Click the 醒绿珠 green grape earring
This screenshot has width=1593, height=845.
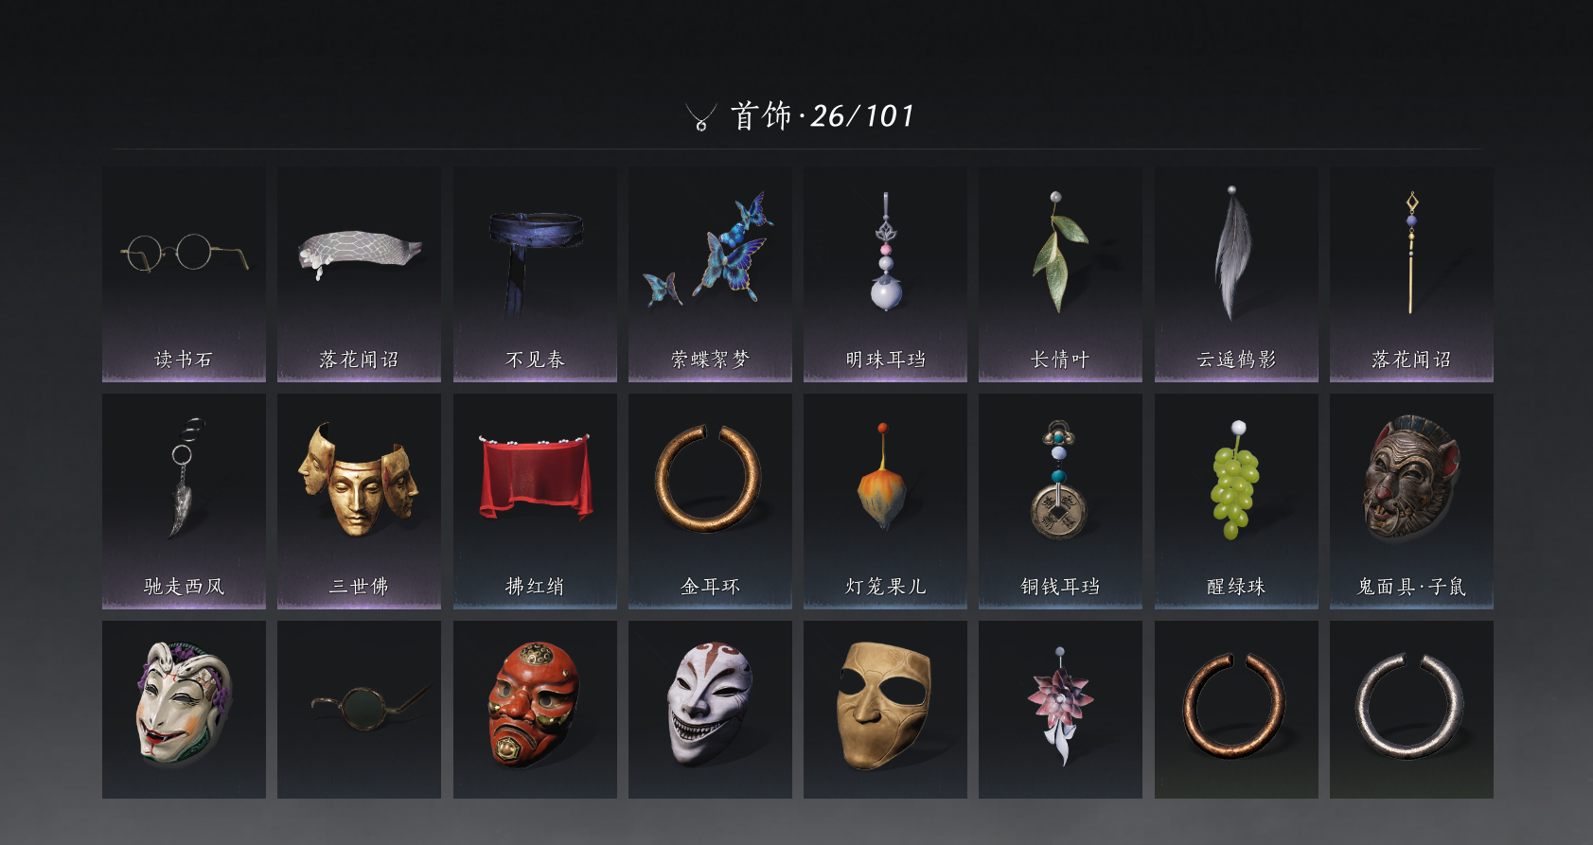coord(1236,502)
